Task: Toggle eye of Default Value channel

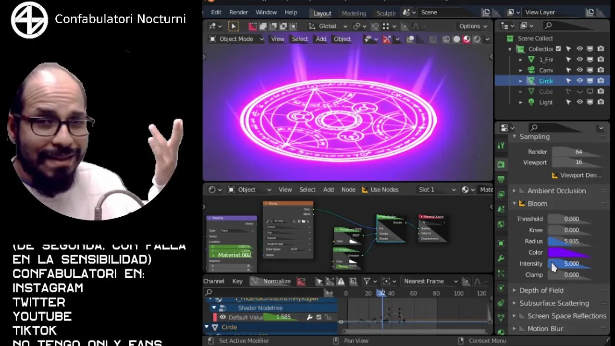Action: pos(222,317)
